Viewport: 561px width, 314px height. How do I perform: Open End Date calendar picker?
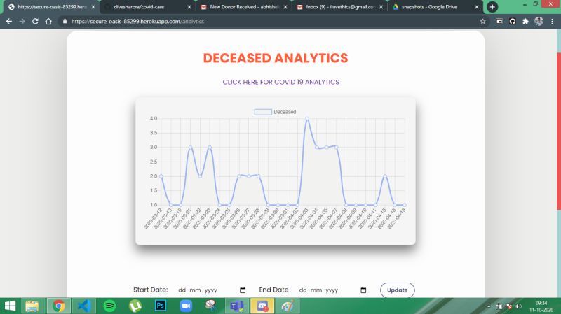point(363,290)
